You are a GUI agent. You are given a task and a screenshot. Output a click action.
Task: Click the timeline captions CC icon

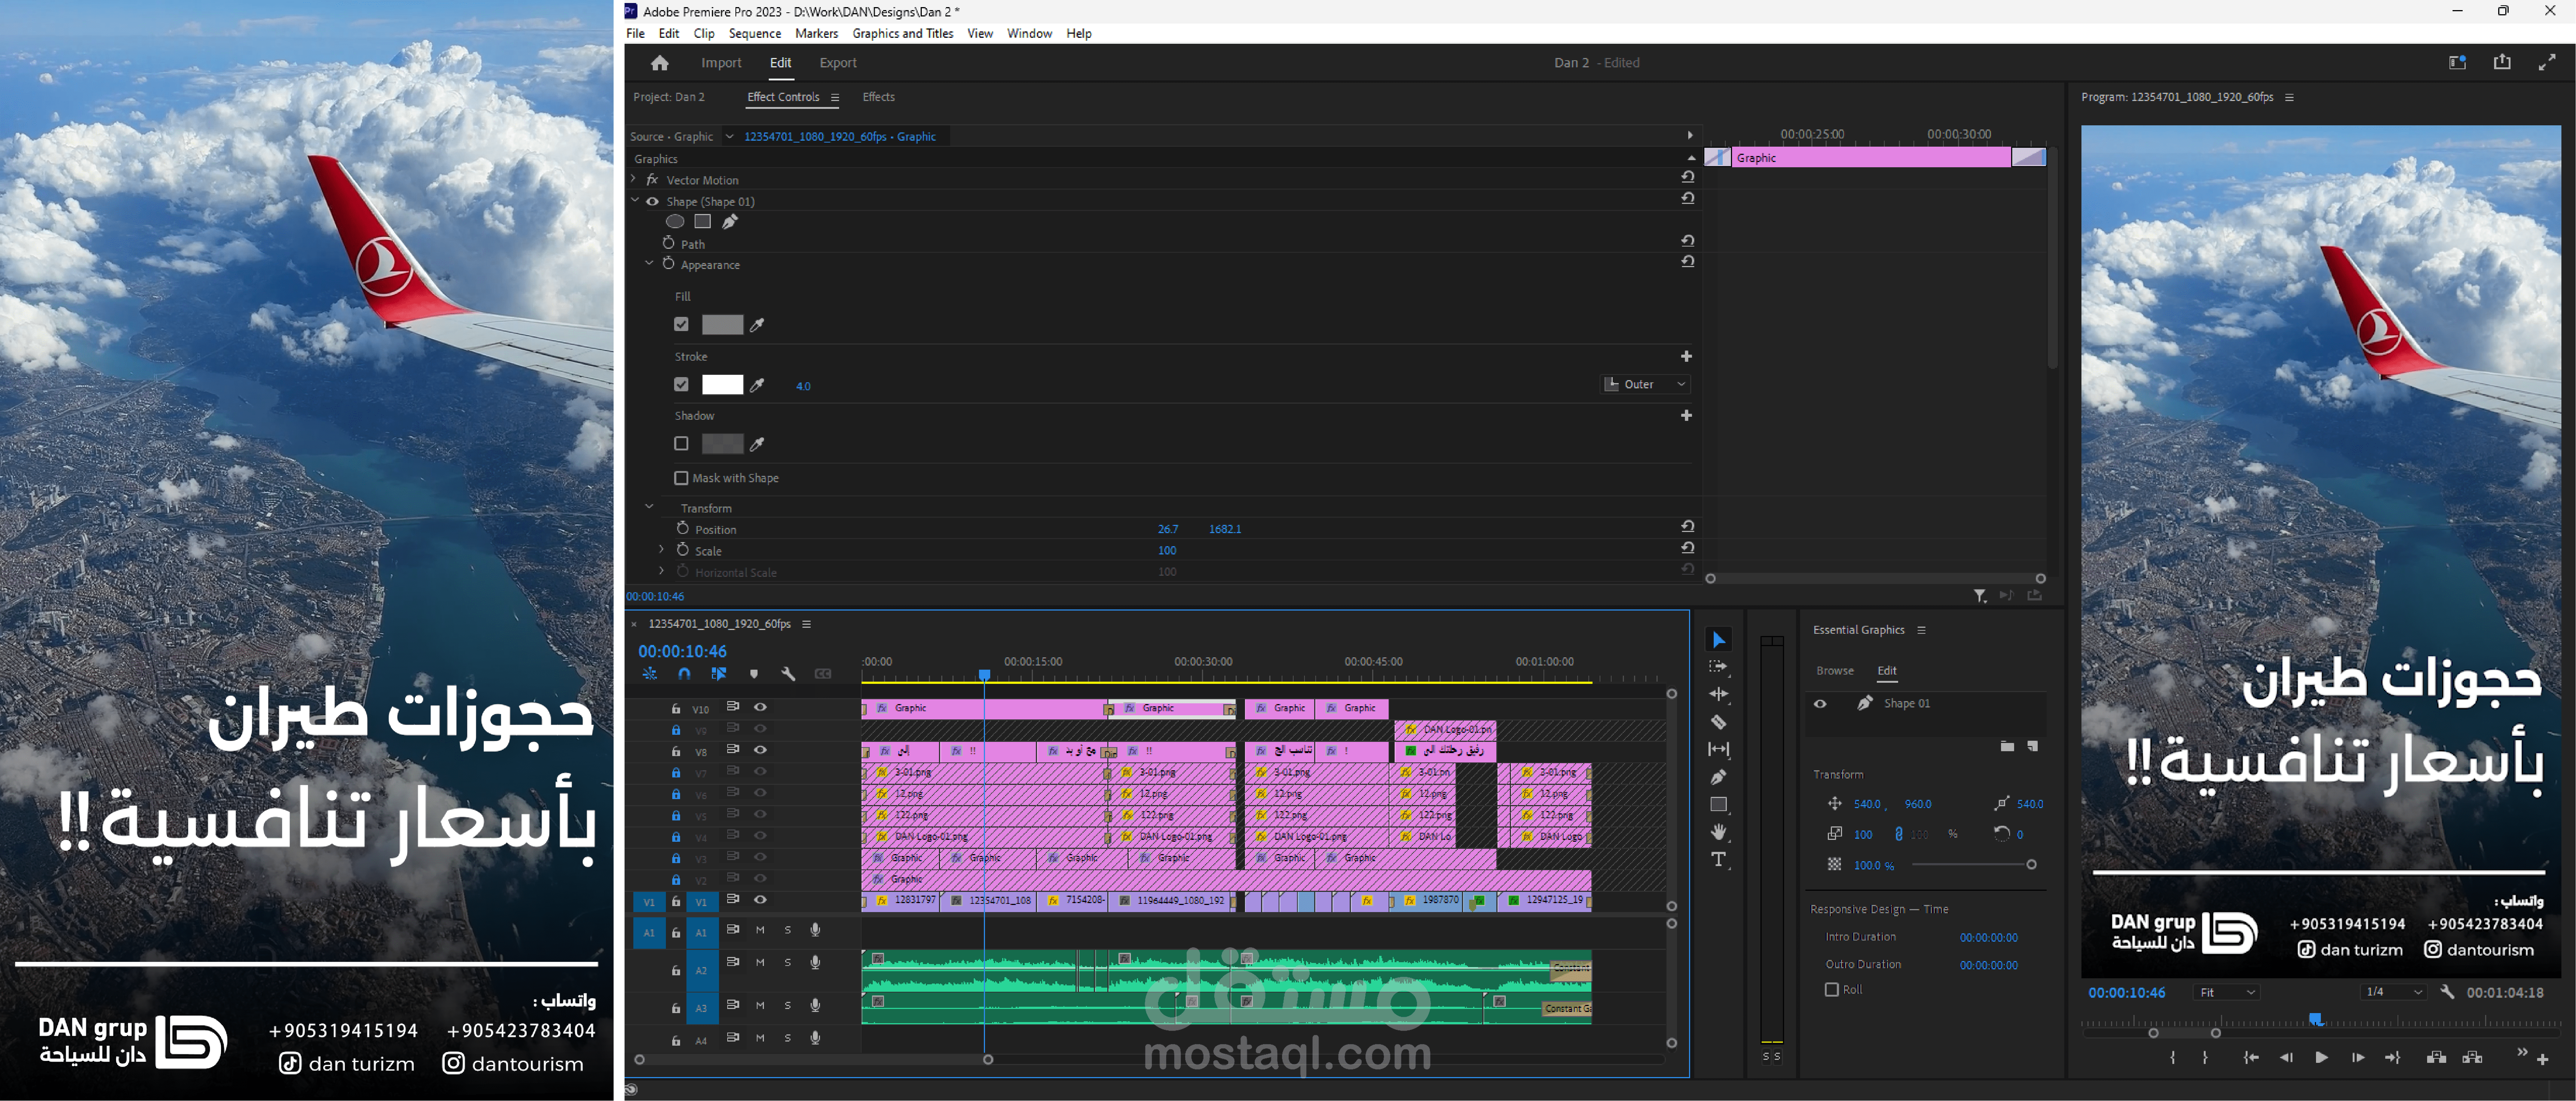pos(823,674)
